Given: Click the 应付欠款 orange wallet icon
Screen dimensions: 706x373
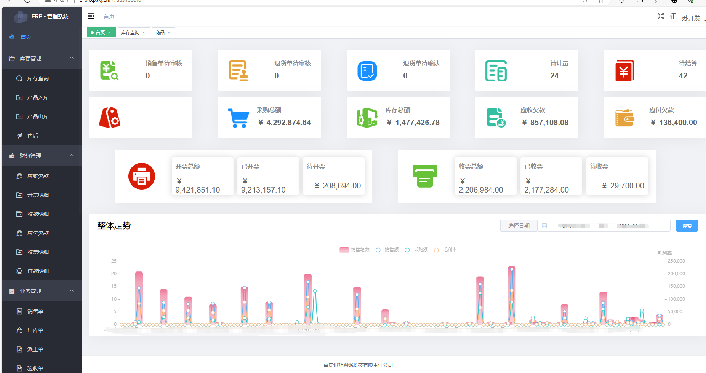Looking at the screenshot, I should tap(625, 118).
